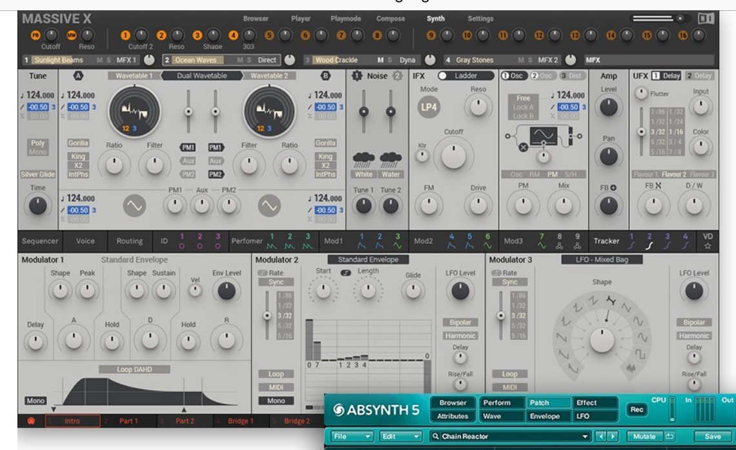This screenshot has width=736, height=450.
Task: Select the Part 1 section button
Action: 128,421
